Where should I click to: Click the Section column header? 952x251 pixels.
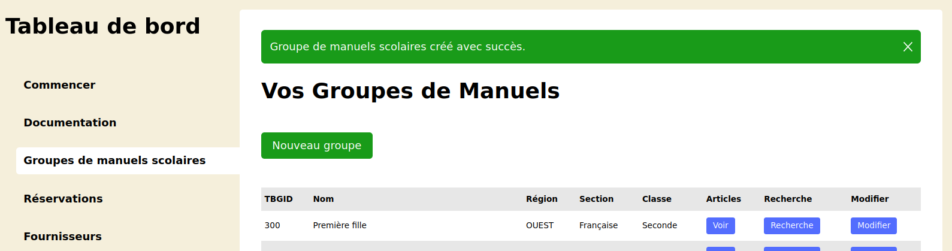[x=596, y=199]
